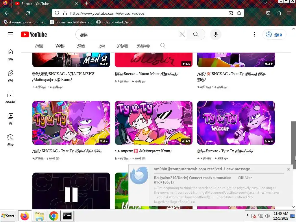Open the clock showing 11:40 AM
Screen dimensions: 296x222
(281, 216)
